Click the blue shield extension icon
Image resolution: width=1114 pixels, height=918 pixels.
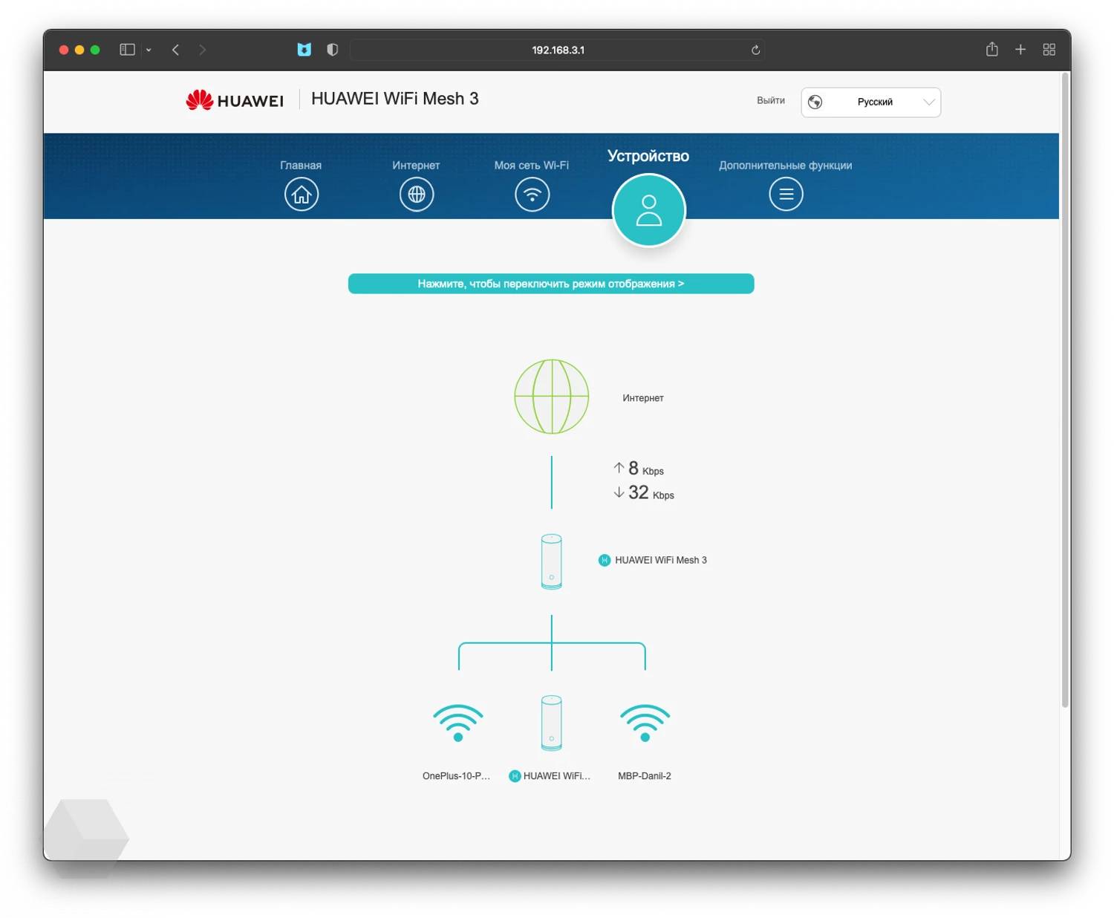tap(304, 50)
